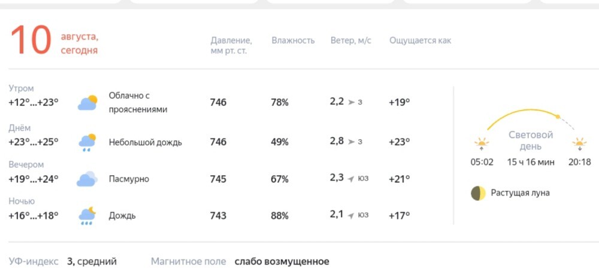Click the Ощущается как column header
Image resolution: width=599 pixels, height=269 pixels.
click(x=420, y=41)
